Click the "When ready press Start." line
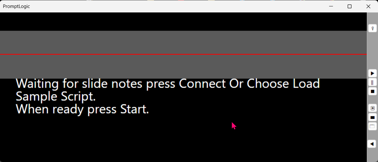The width and height of the screenshot is (378, 162). pyautogui.click(x=82, y=109)
